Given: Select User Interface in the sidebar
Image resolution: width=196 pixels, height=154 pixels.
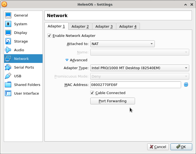Looking at the screenshot, I should click(26, 94).
